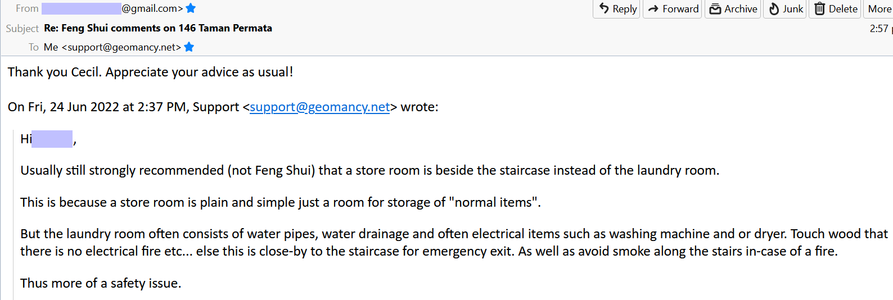
Task: Click the recipient Me <support@geomancy.net>
Action: pyautogui.click(x=112, y=47)
